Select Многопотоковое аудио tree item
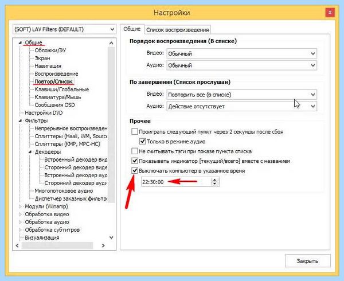The height and width of the screenshot is (281, 344). click(x=64, y=191)
